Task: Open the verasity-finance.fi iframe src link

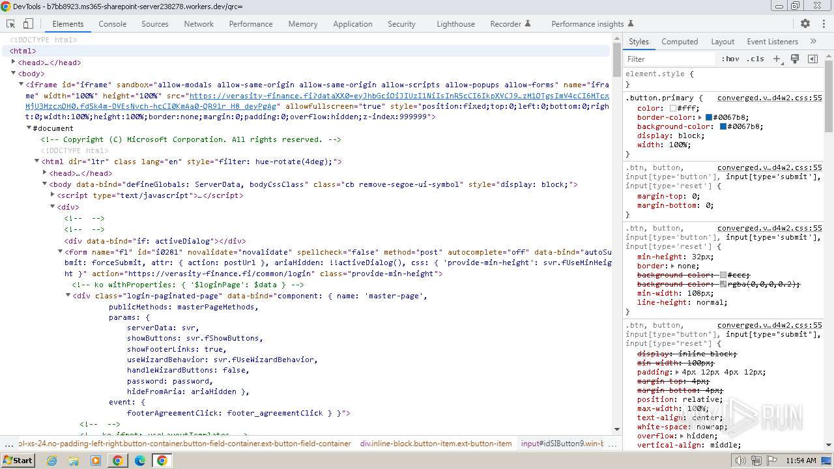Action: tap(317, 100)
